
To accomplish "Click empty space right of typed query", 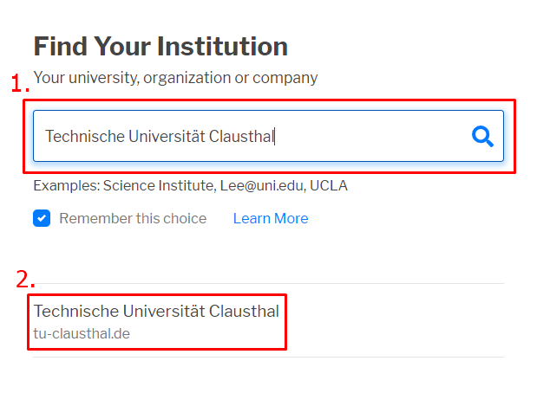I will (373, 136).
